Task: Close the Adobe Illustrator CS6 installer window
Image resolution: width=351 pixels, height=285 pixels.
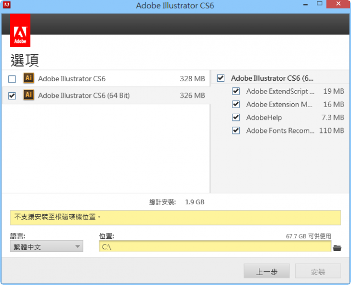Action: click(x=338, y=4)
